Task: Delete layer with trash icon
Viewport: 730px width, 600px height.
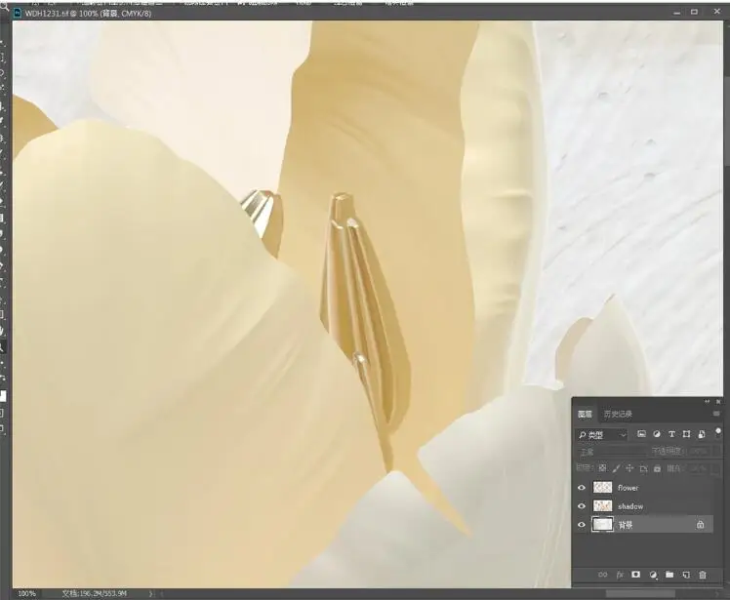Action: pyautogui.click(x=703, y=575)
